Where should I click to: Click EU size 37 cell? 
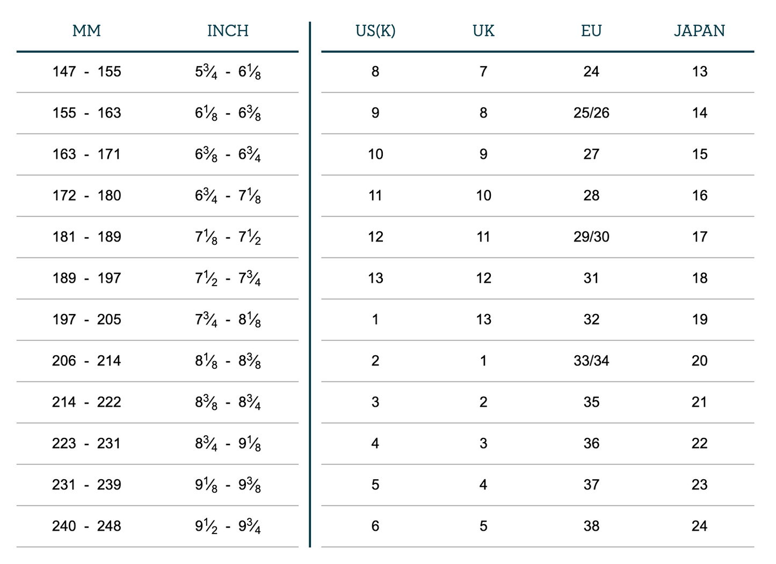pyautogui.click(x=591, y=485)
